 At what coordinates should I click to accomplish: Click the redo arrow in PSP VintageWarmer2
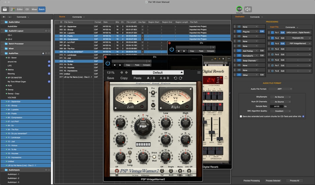point(180,78)
